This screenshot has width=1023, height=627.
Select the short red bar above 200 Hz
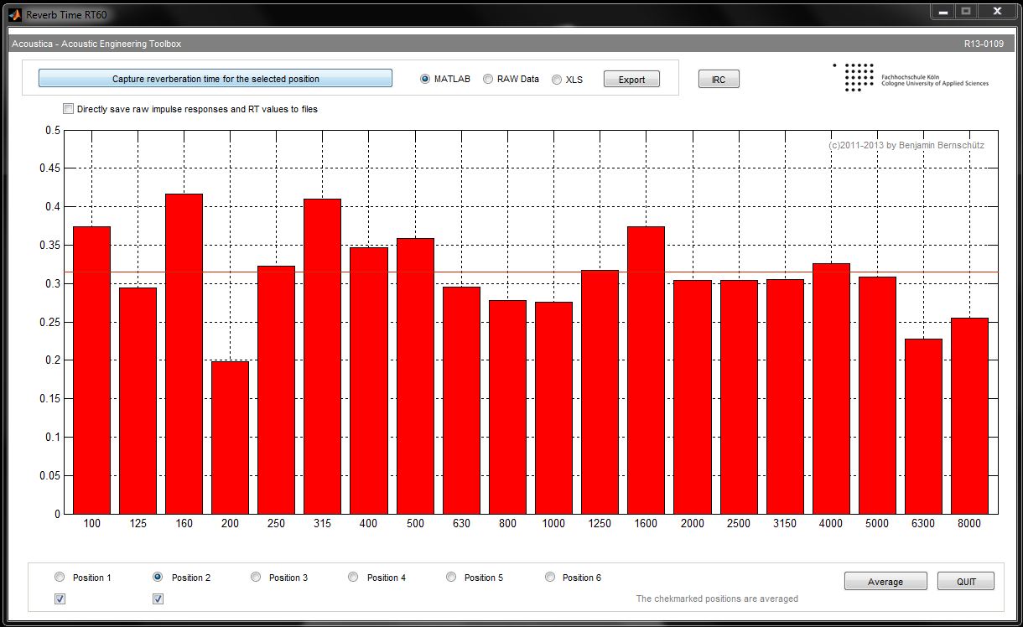[x=230, y=438]
